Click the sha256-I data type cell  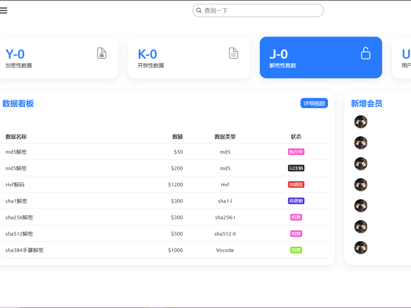(225, 217)
